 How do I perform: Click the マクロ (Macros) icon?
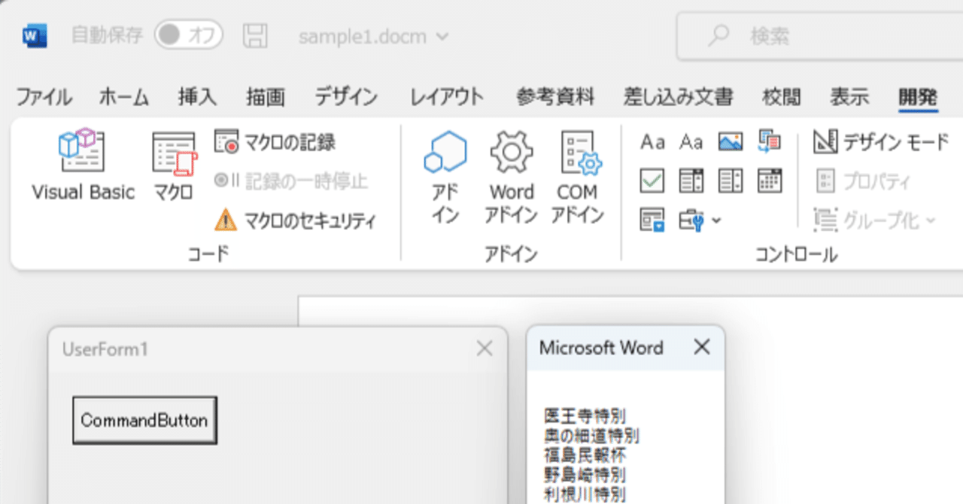[172, 167]
